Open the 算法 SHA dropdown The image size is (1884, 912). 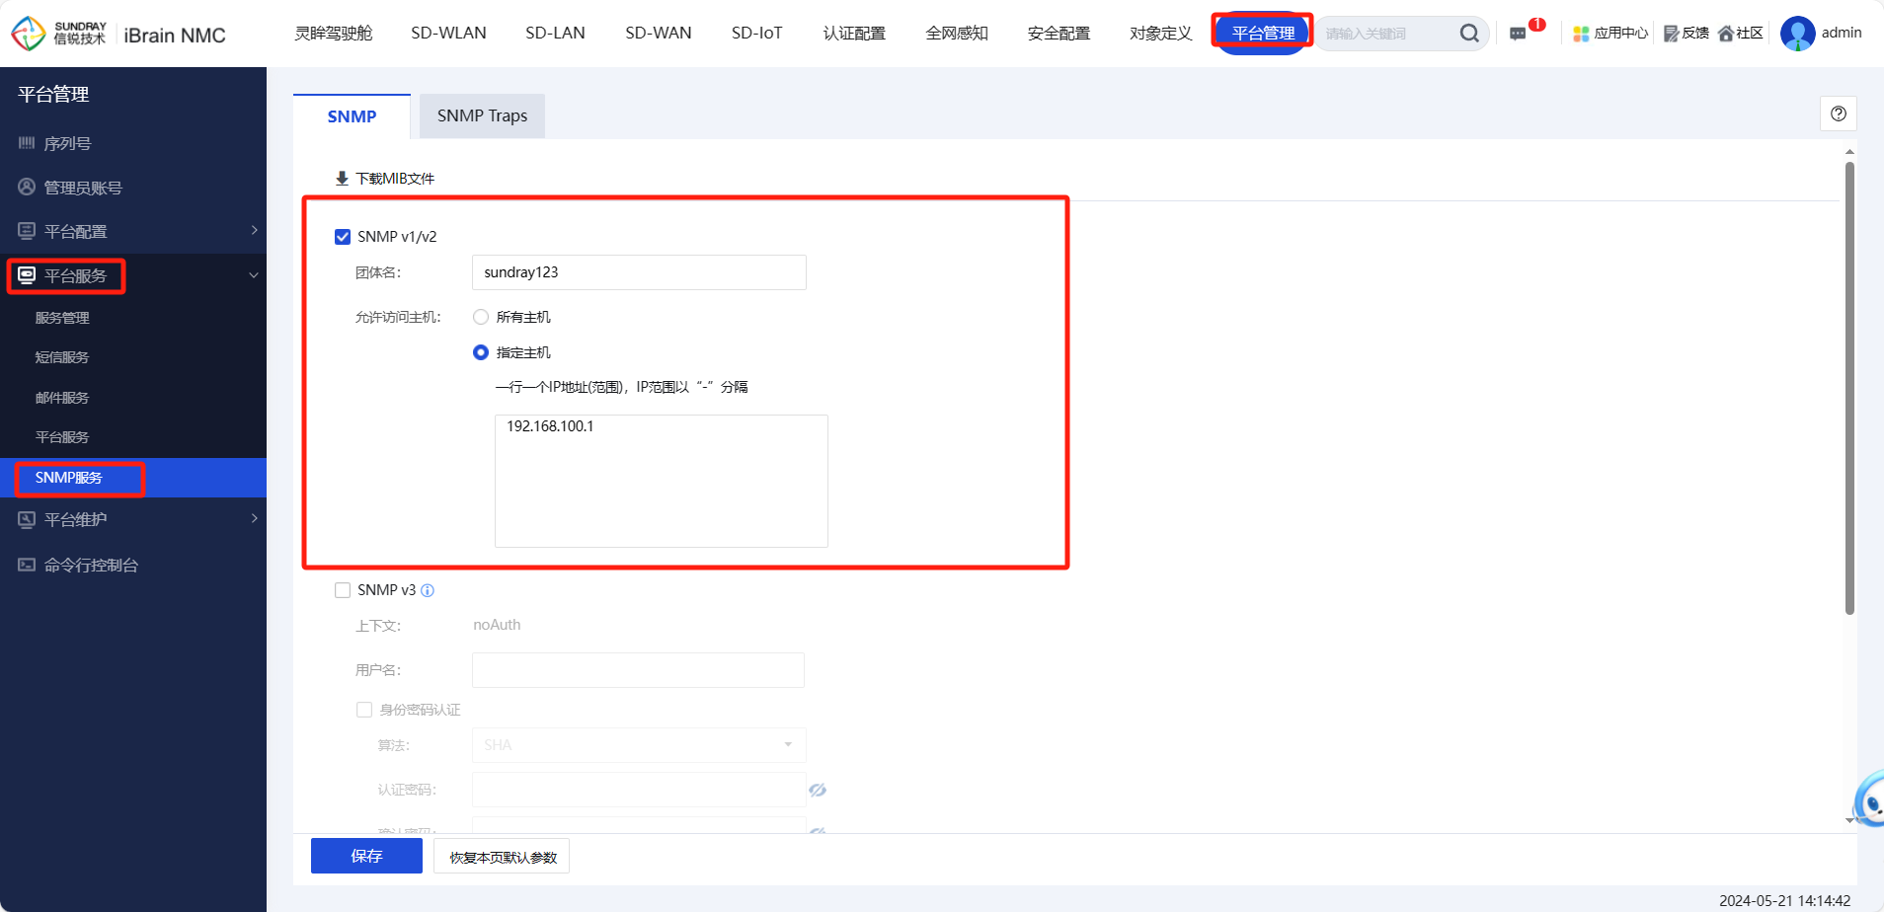click(639, 745)
